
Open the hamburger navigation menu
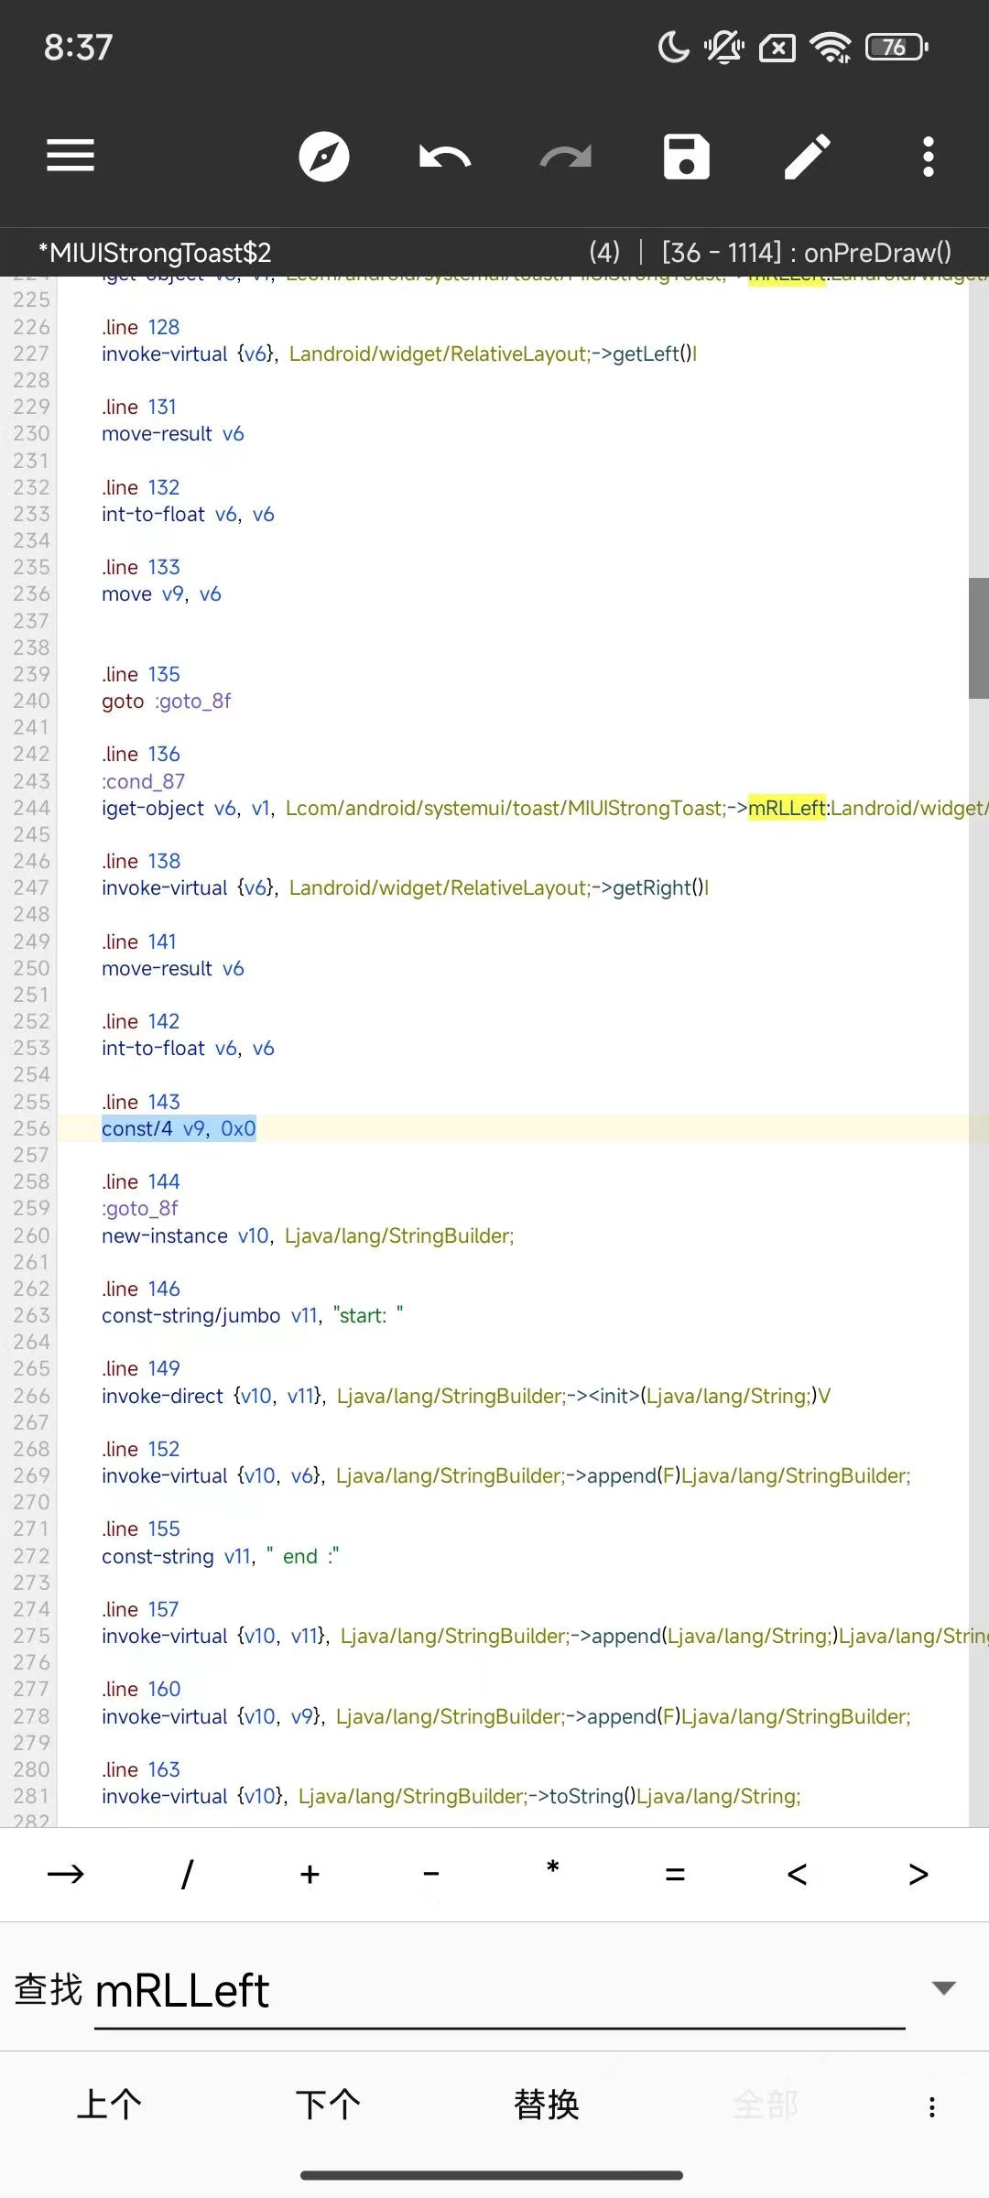click(x=71, y=156)
